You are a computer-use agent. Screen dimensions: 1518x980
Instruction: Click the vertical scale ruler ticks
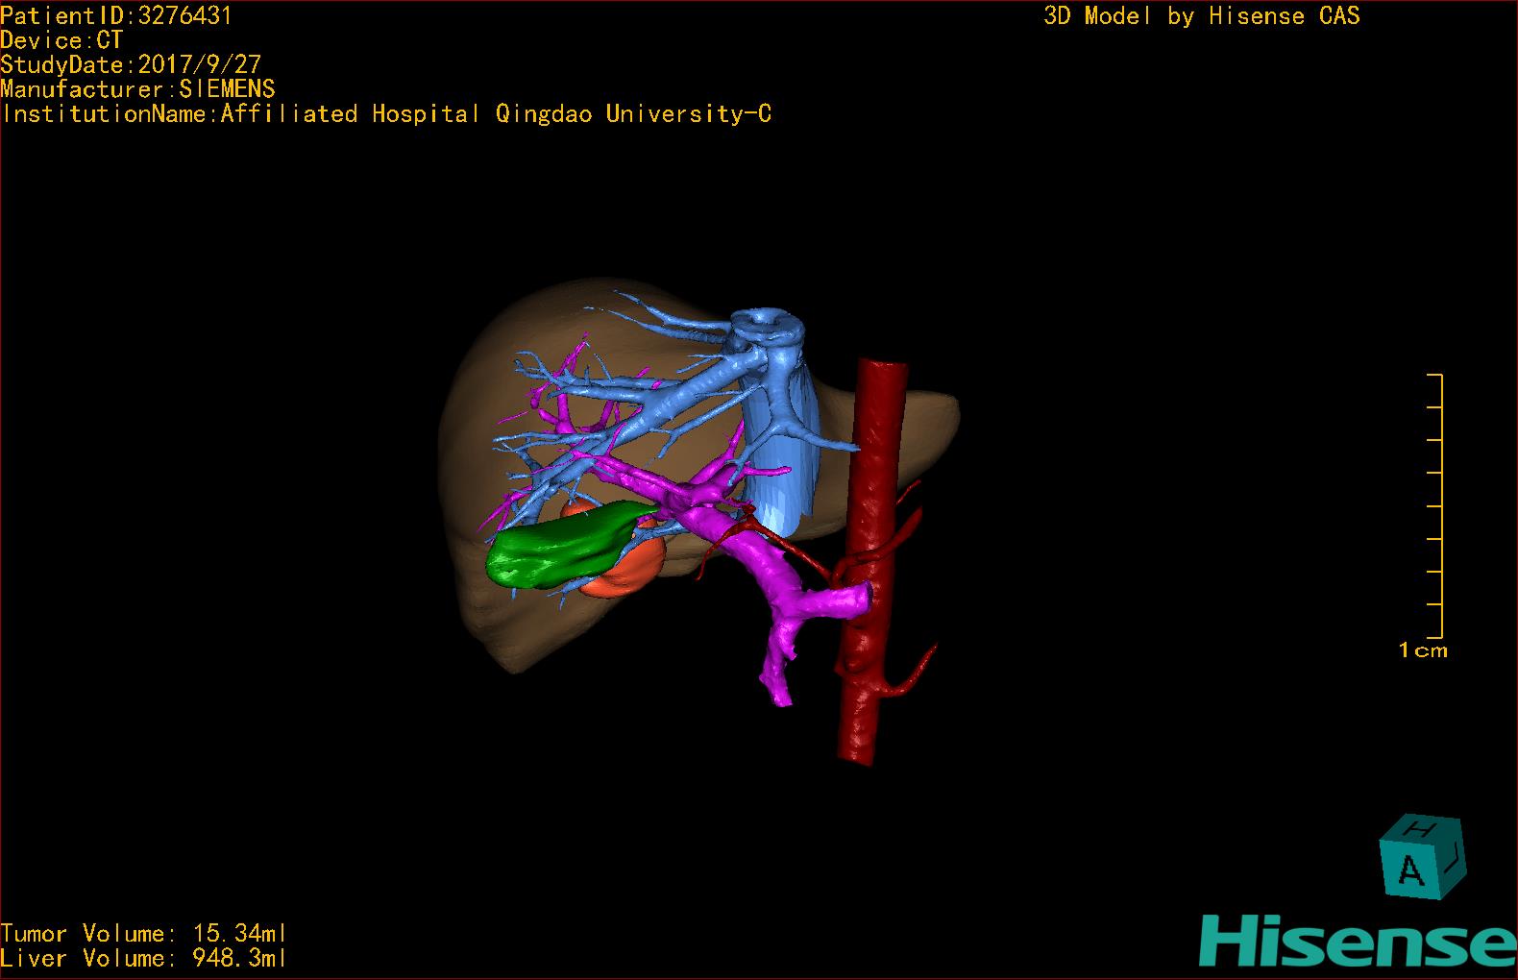(1438, 506)
